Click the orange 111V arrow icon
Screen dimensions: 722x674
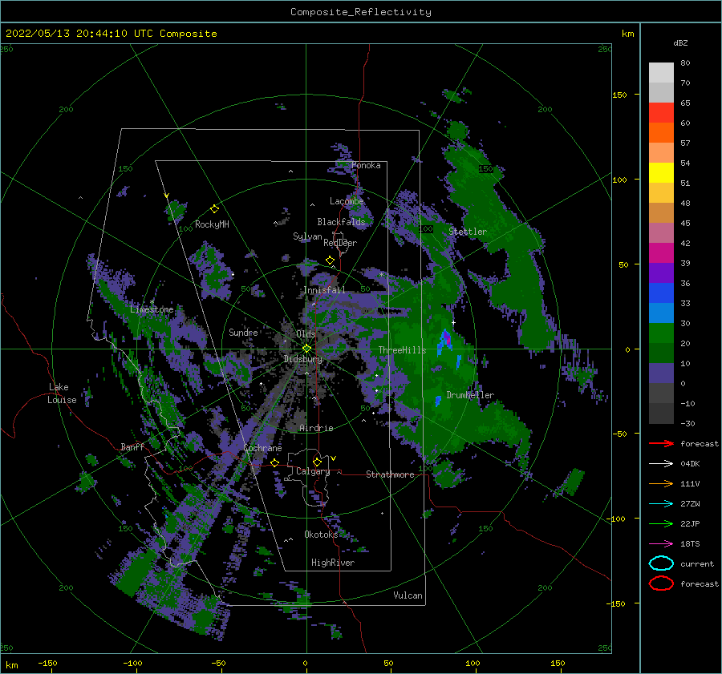coord(661,483)
